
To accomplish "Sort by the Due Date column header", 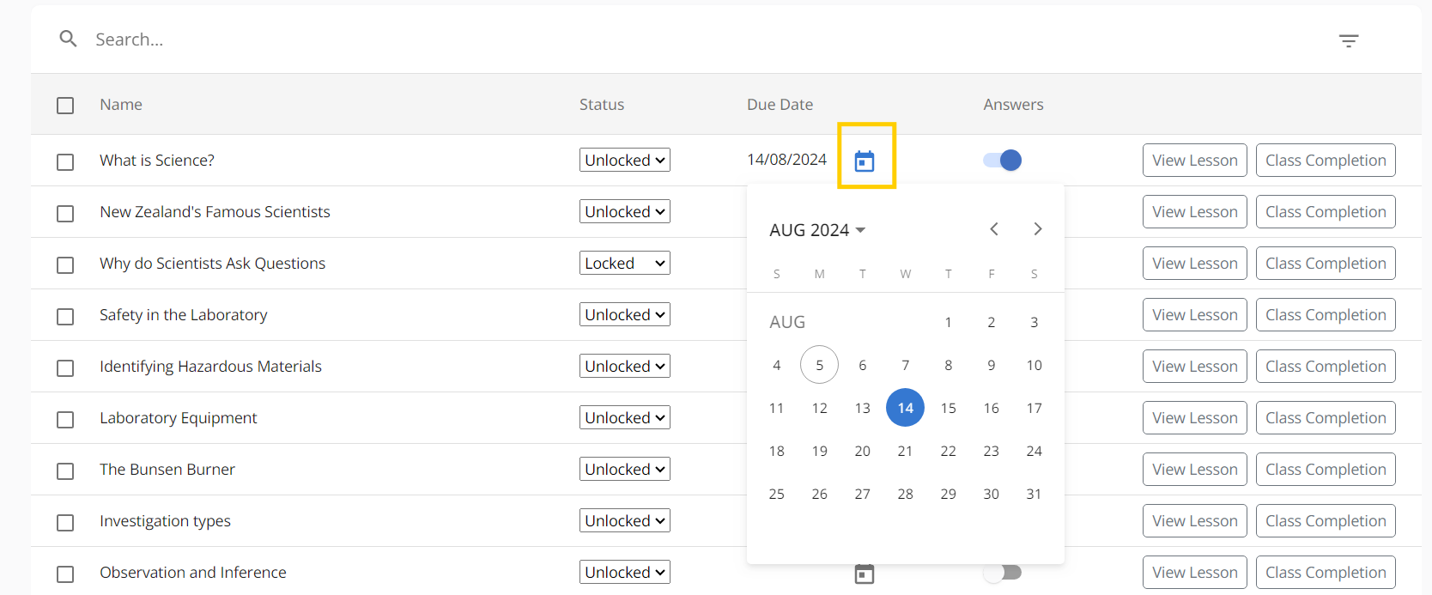I will coord(780,105).
